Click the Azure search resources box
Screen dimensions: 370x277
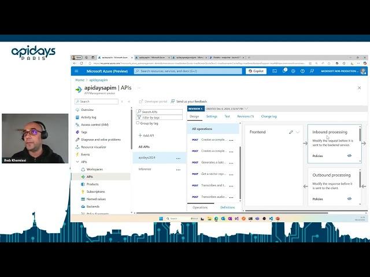pyautogui.click(x=188, y=71)
